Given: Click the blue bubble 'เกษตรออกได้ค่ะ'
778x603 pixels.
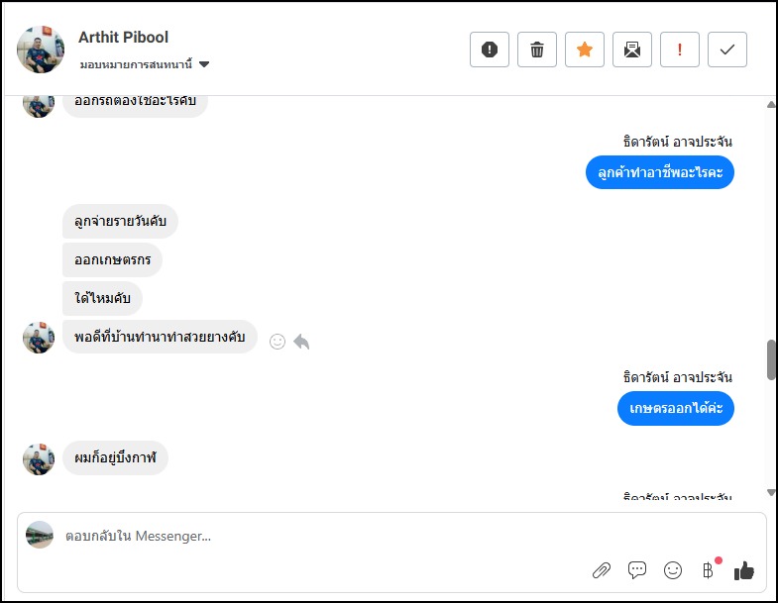Looking at the screenshot, I should pyautogui.click(x=676, y=408).
